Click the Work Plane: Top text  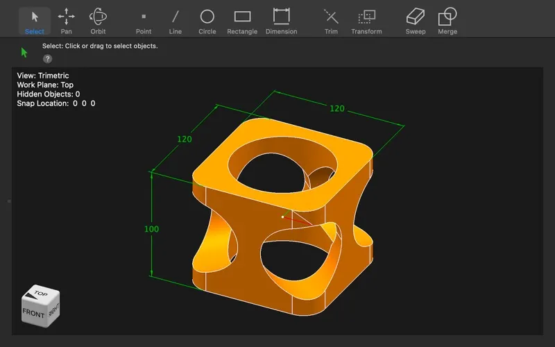click(x=45, y=85)
